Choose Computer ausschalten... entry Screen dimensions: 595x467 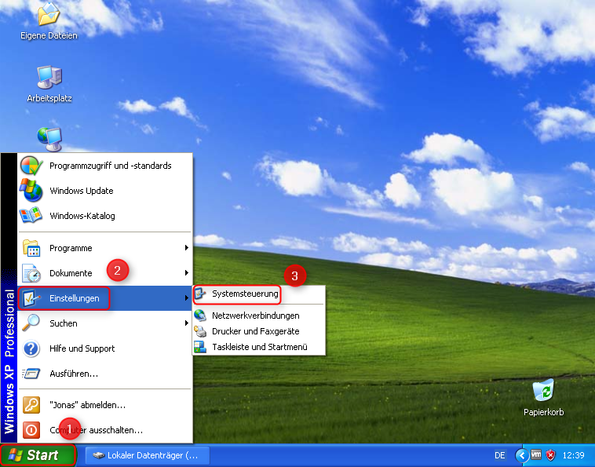coord(105,430)
